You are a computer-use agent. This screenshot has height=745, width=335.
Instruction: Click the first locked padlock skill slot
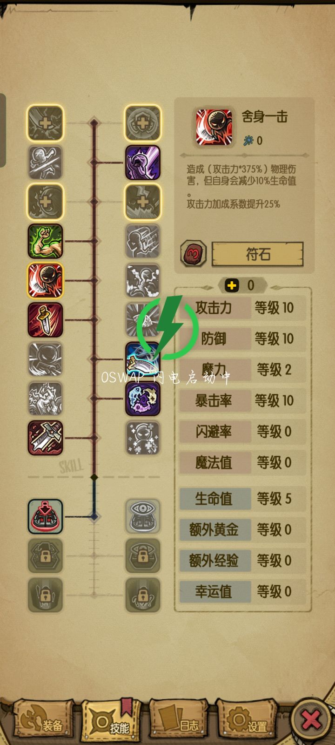(x=45, y=555)
